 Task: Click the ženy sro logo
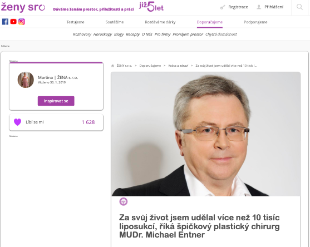click(23, 7)
